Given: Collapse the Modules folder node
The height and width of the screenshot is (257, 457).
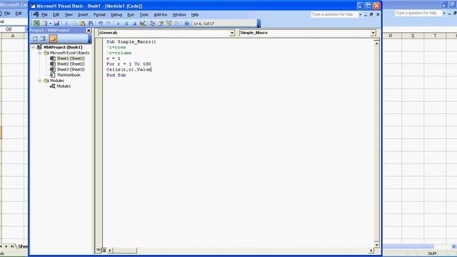Looking at the screenshot, I should (39, 81).
